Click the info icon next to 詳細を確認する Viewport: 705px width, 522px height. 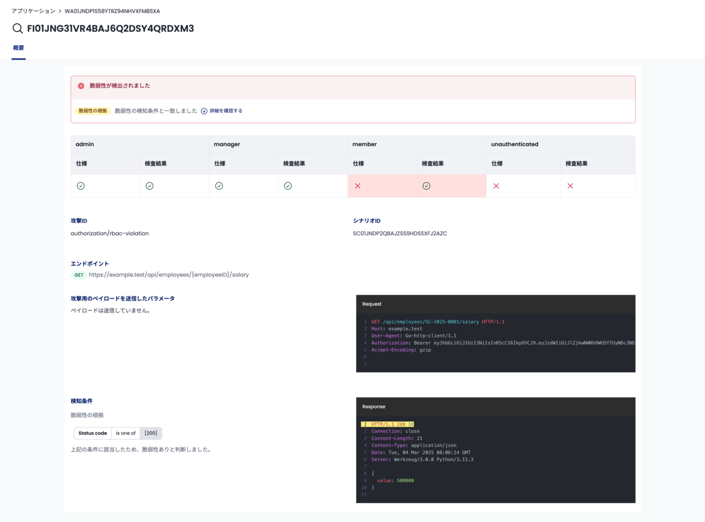[x=203, y=111]
